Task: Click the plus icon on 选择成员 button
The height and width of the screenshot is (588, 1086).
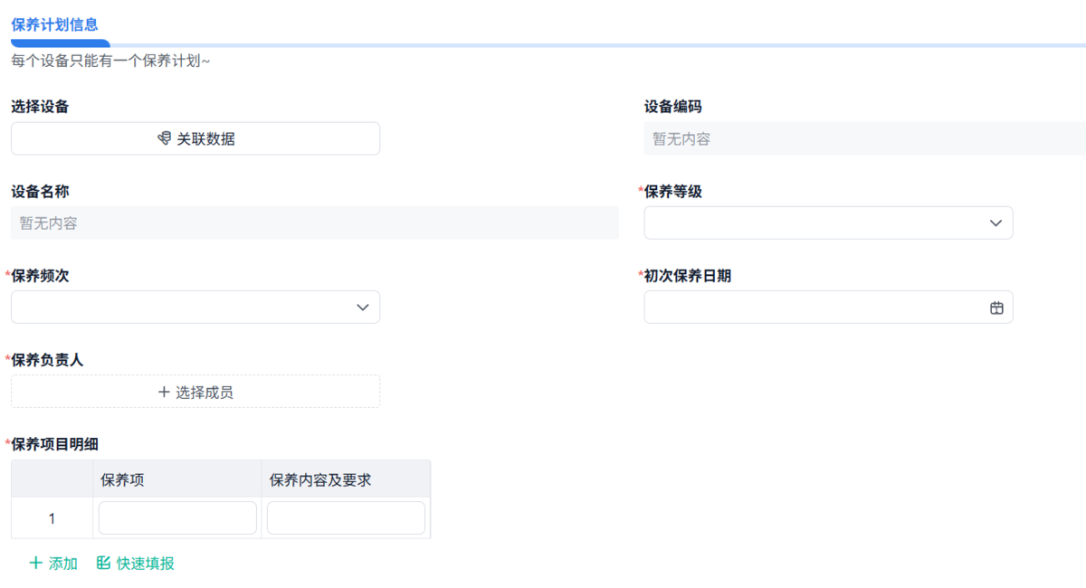Action: (x=163, y=391)
